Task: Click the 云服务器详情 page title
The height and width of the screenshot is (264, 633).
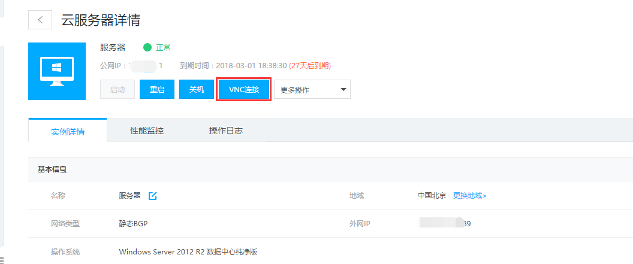Action: point(101,20)
